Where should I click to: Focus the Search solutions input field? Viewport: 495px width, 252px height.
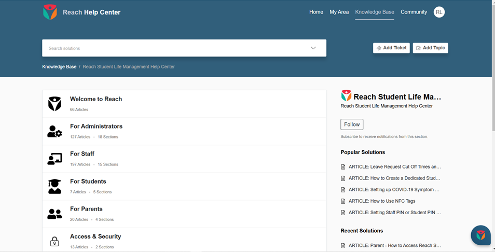pyautogui.click(x=184, y=48)
